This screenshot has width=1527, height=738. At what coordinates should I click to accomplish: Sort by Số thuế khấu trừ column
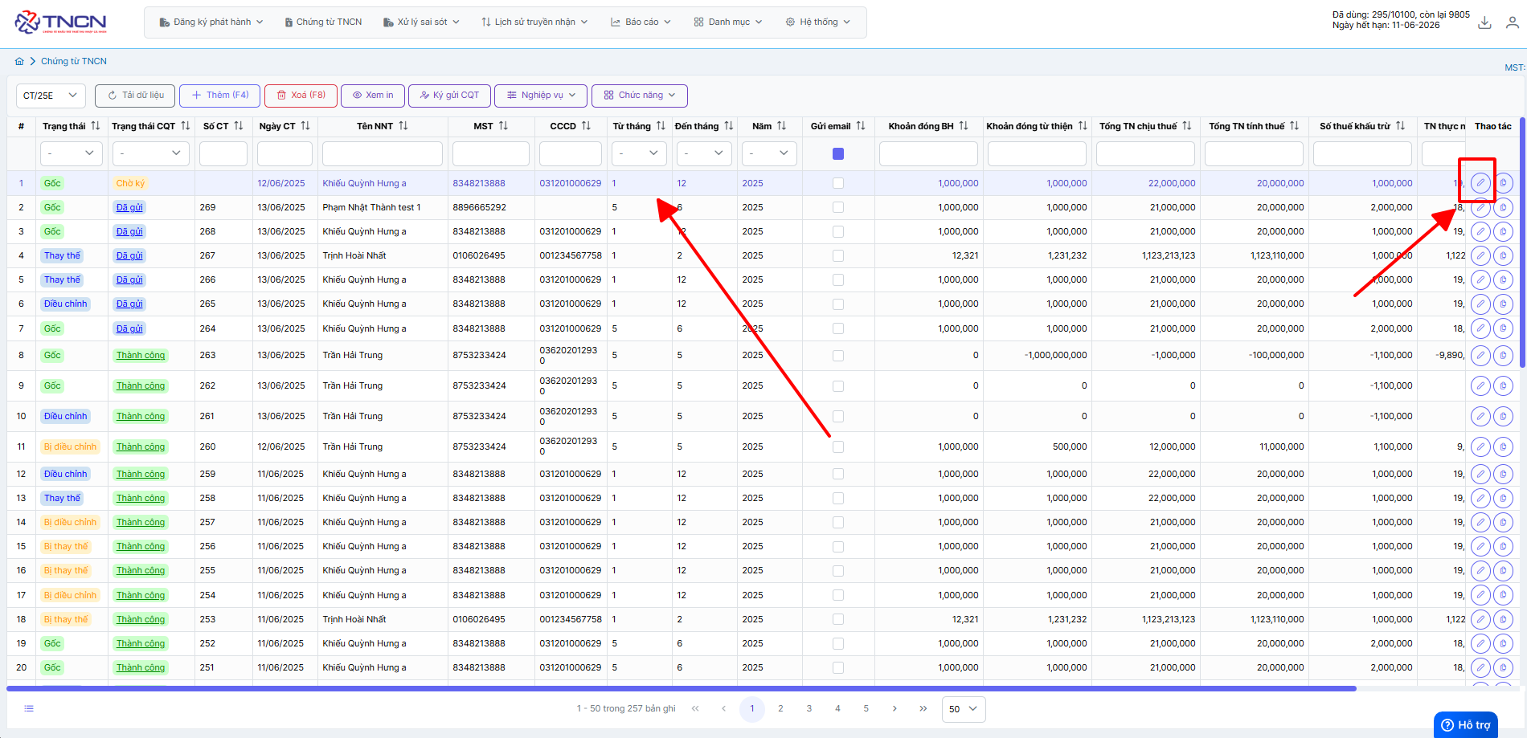[x=1400, y=126]
